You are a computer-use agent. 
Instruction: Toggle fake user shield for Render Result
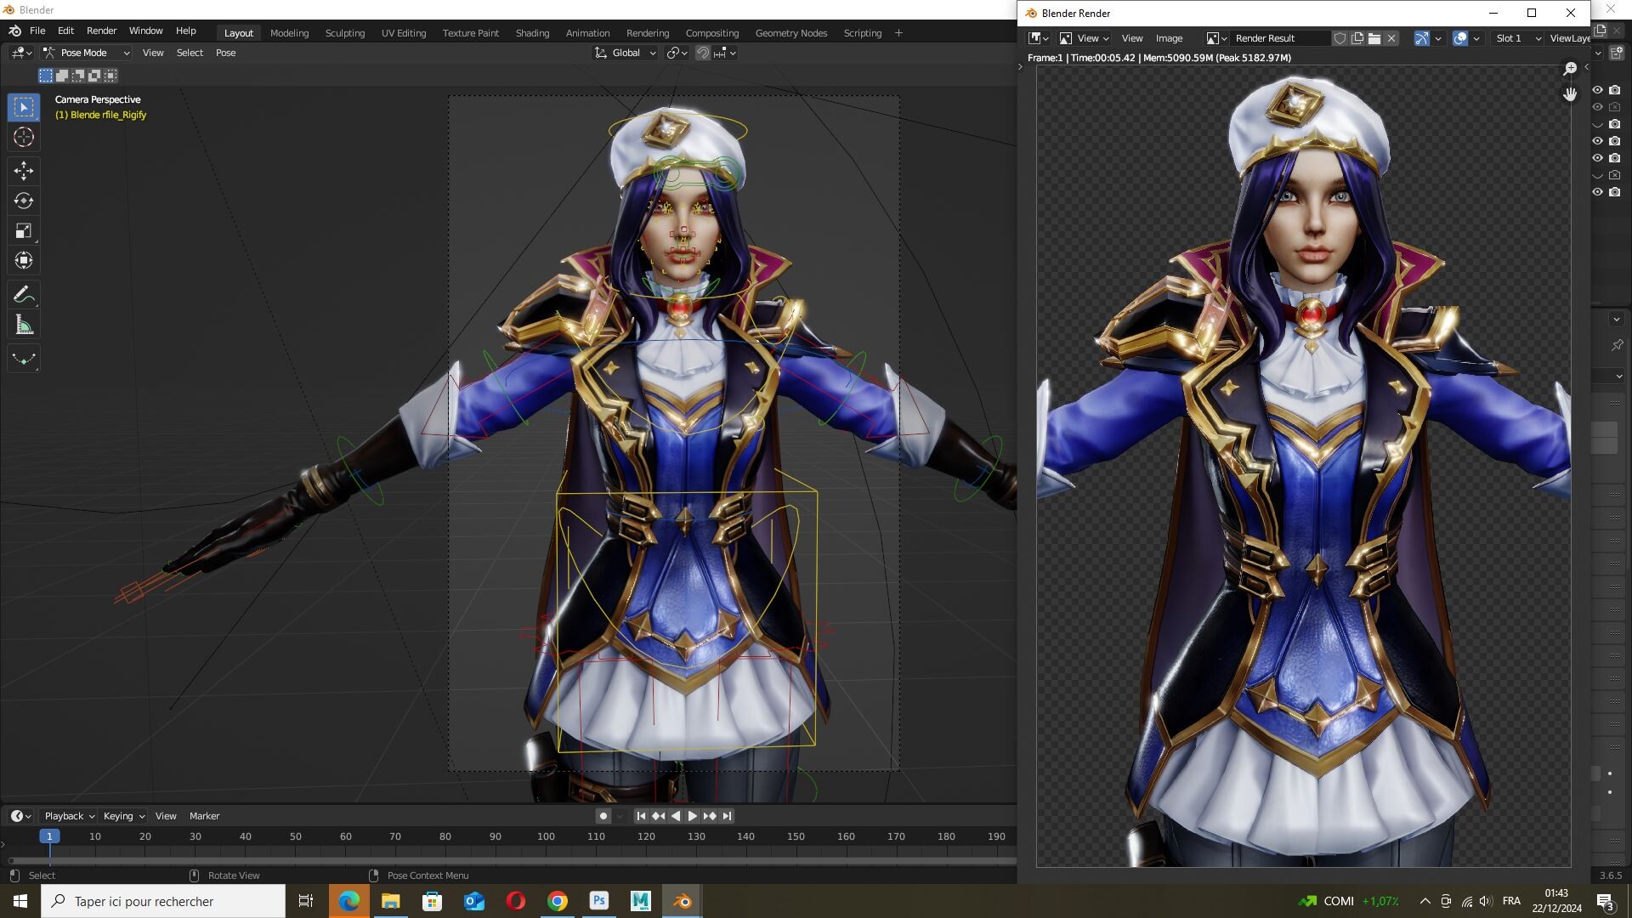tap(1340, 38)
